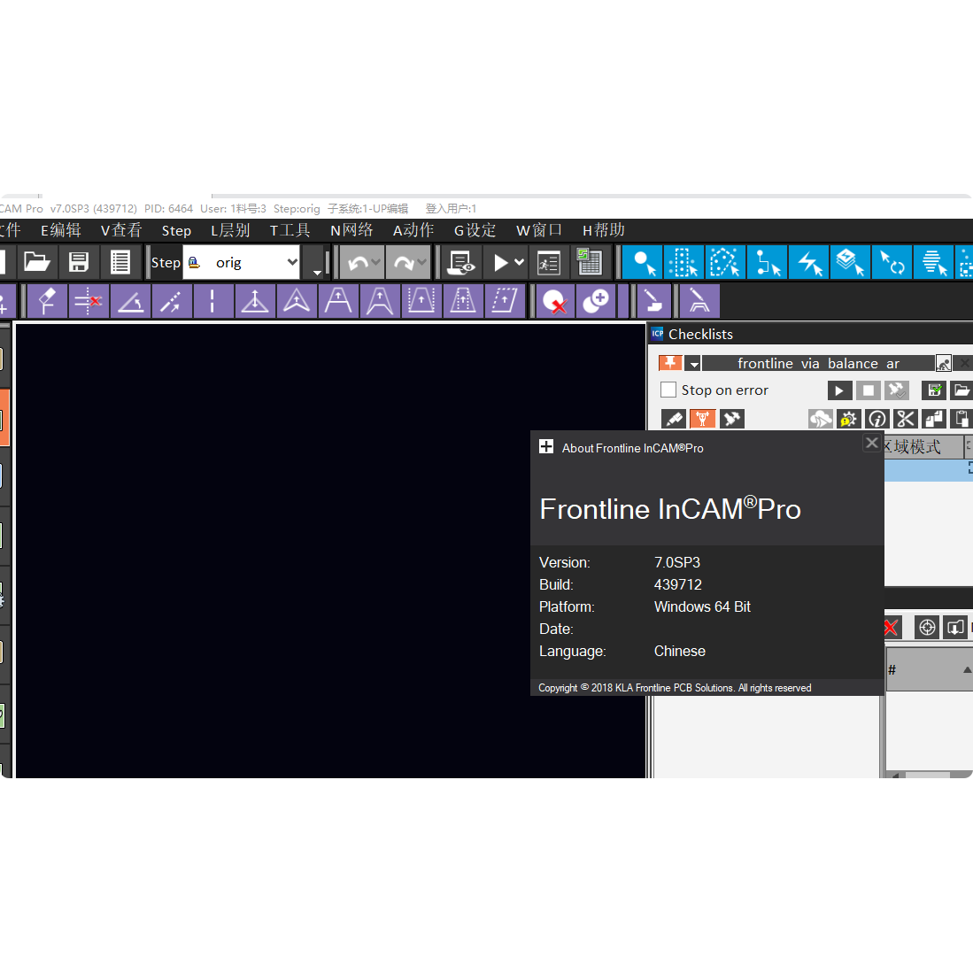Viewport: 973px width, 973px height.
Task: Expand the redo history dropdown arrow
Action: [422, 262]
